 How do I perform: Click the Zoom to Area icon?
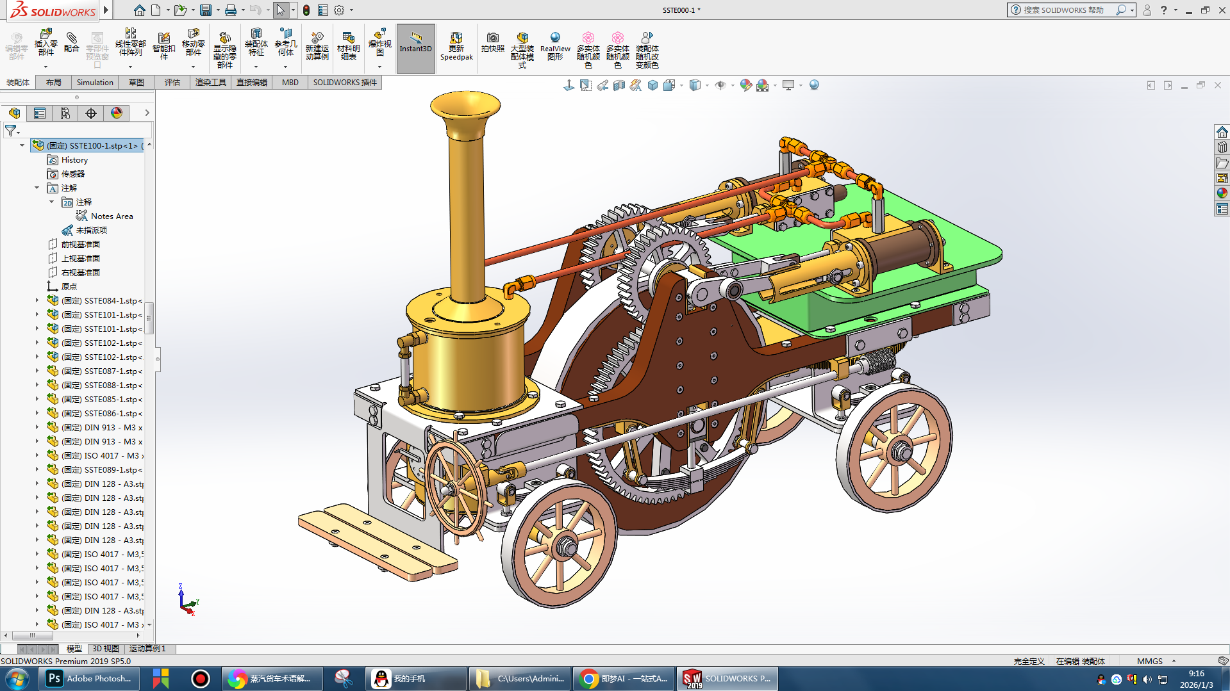click(x=585, y=85)
